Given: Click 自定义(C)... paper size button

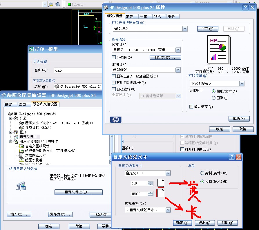Looking at the screenshot, I should coord(165,57).
